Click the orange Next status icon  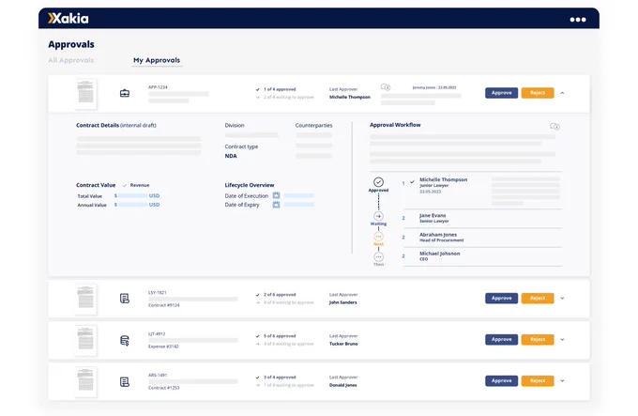378,237
